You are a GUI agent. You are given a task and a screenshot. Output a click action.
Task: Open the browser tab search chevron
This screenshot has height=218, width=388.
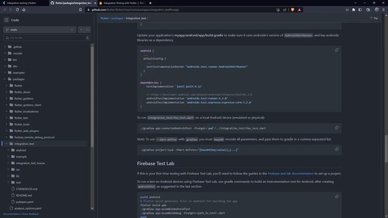355,3
